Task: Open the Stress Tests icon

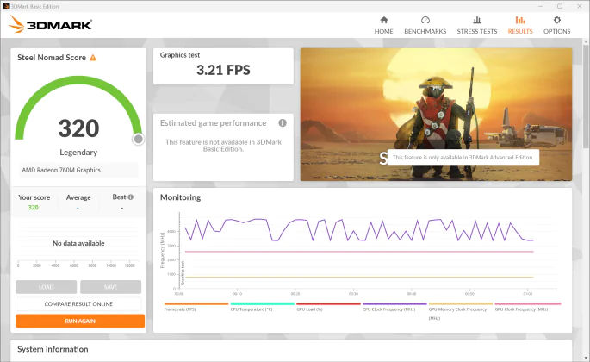Action: (x=477, y=20)
